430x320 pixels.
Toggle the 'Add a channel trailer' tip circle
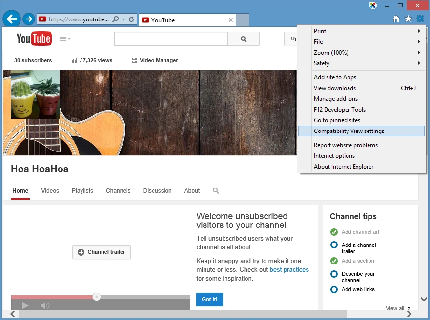tap(334, 245)
